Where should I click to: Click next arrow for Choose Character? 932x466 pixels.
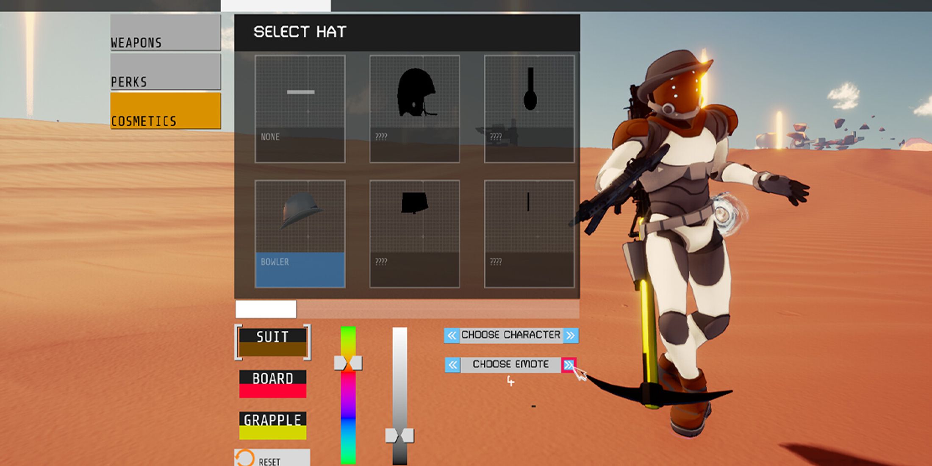(x=571, y=336)
